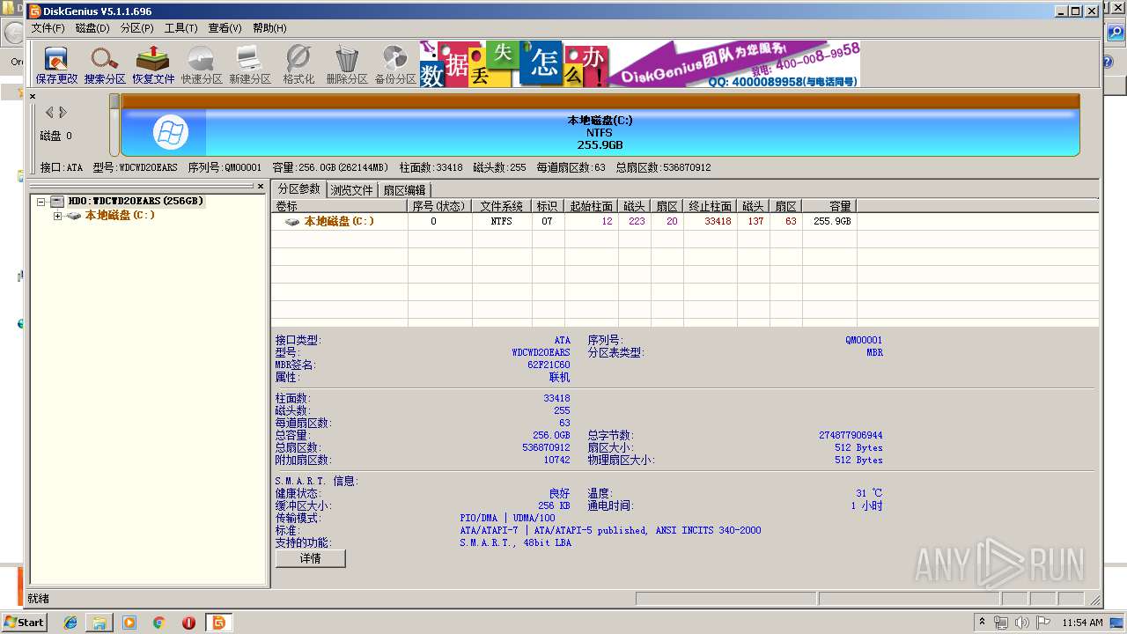Click the DiskGenius taskbar button

pos(218,623)
